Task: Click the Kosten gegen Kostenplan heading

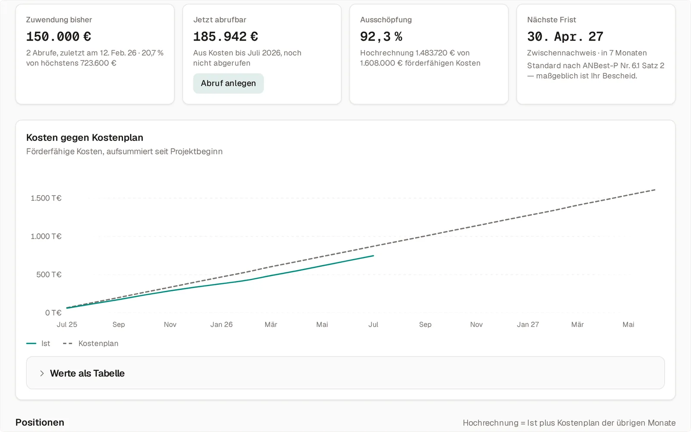Action: [x=85, y=138]
